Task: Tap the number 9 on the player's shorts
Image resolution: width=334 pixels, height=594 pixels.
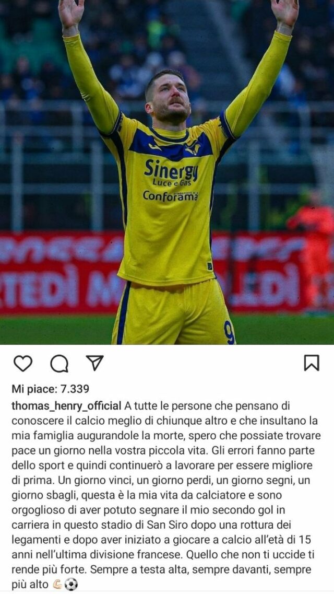Action: click(229, 332)
